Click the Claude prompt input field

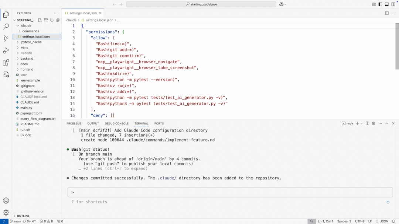[230, 192]
